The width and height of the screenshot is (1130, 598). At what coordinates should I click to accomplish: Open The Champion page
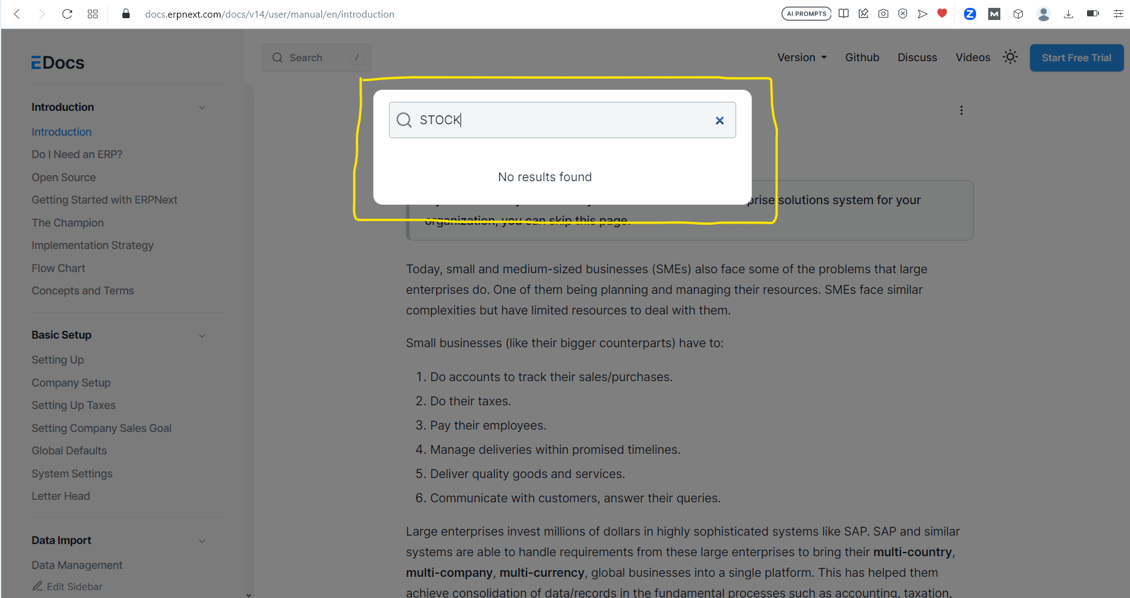pyautogui.click(x=68, y=223)
